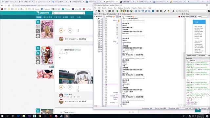The height and width of the screenshot is (118, 210).
Task: Open the Search menu in Spyder
Action: coord(104,8)
